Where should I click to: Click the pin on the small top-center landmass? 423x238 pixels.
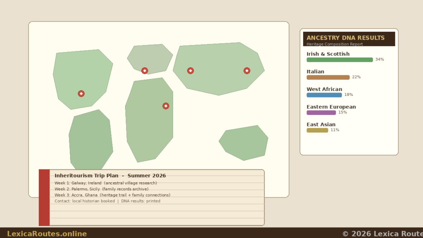145,71
